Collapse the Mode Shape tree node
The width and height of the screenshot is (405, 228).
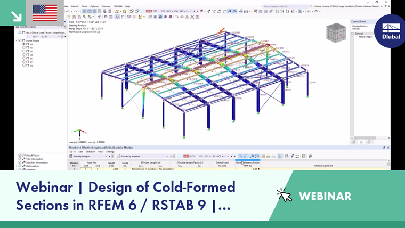coord(17,40)
